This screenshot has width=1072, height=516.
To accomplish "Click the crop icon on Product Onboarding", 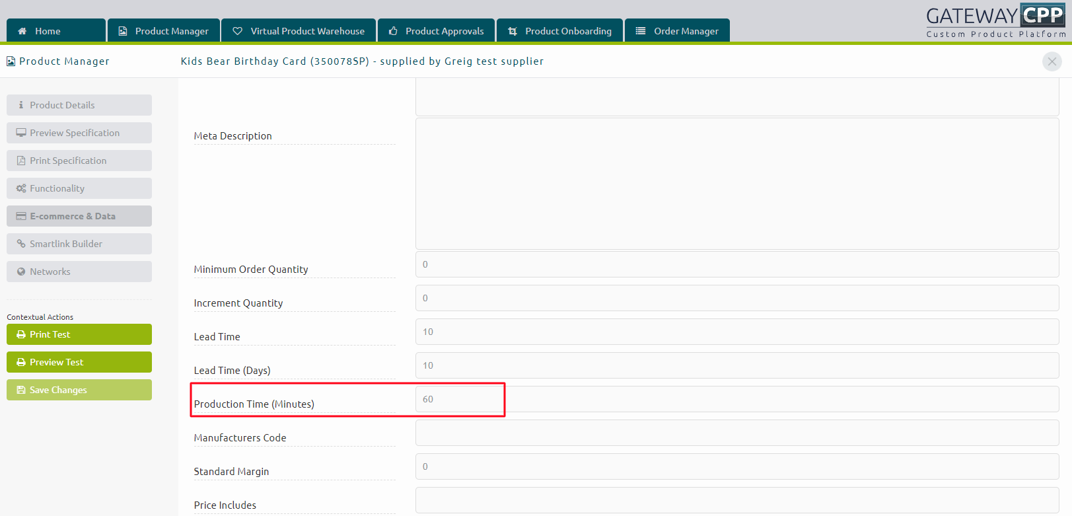I will point(513,31).
